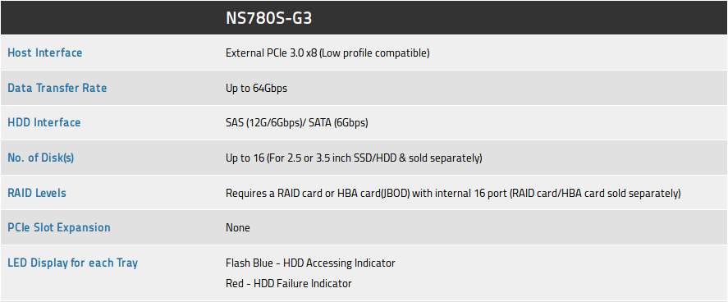The width and height of the screenshot is (728, 302).
Task: Click Flash Blue HDD Accessing Indicator text
Action: point(310,263)
